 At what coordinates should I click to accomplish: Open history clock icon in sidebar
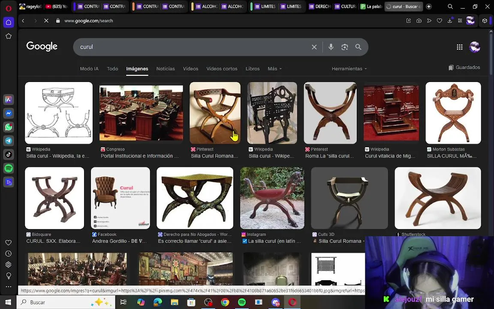click(x=9, y=254)
